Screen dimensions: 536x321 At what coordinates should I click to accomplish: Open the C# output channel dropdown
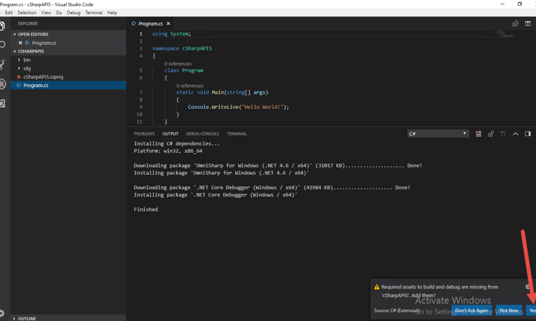(x=438, y=134)
